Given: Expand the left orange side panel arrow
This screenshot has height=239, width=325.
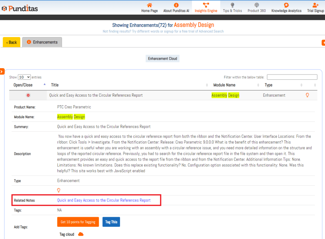Looking at the screenshot, I should (2, 71).
